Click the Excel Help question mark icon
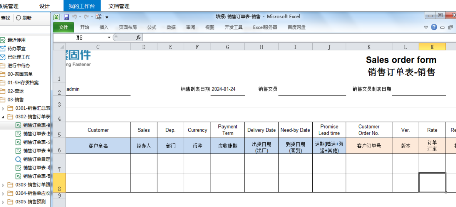This screenshot has width=456, height=207. pyautogui.click(x=434, y=27)
